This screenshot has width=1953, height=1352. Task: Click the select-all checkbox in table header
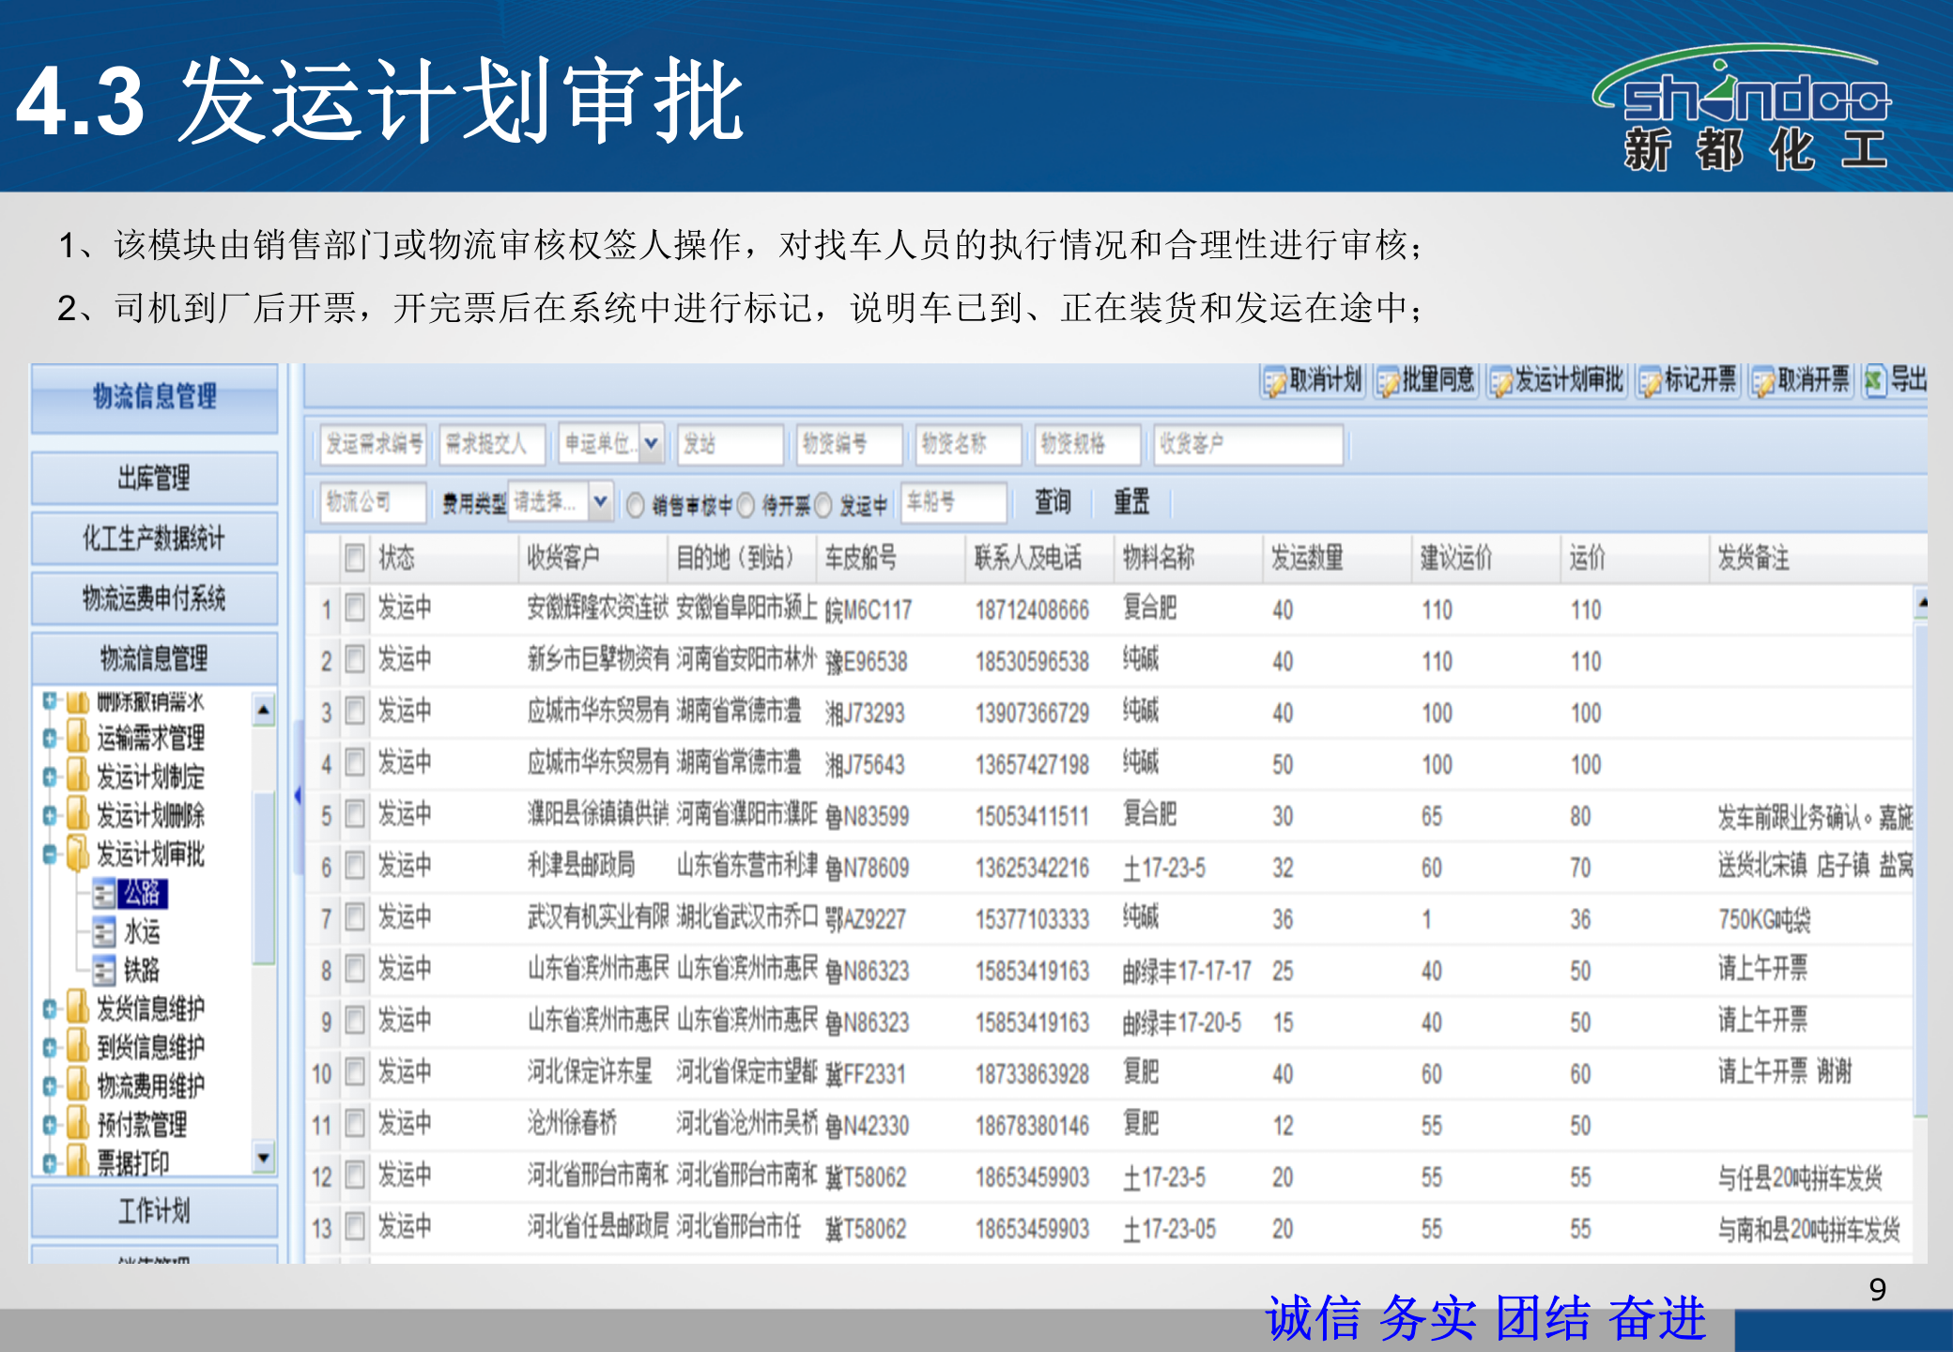pyautogui.click(x=354, y=558)
